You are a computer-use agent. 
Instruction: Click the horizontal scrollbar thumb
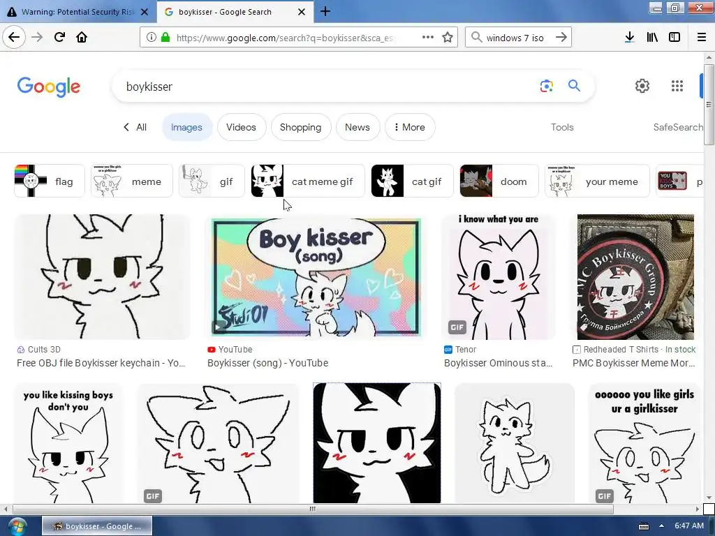(x=313, y=509)
